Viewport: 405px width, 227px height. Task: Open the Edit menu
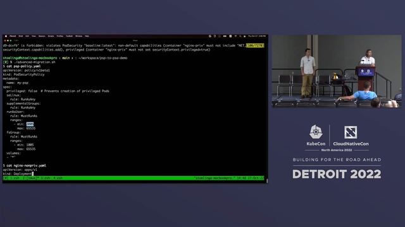pyautogui.click(x=27, y=36)
